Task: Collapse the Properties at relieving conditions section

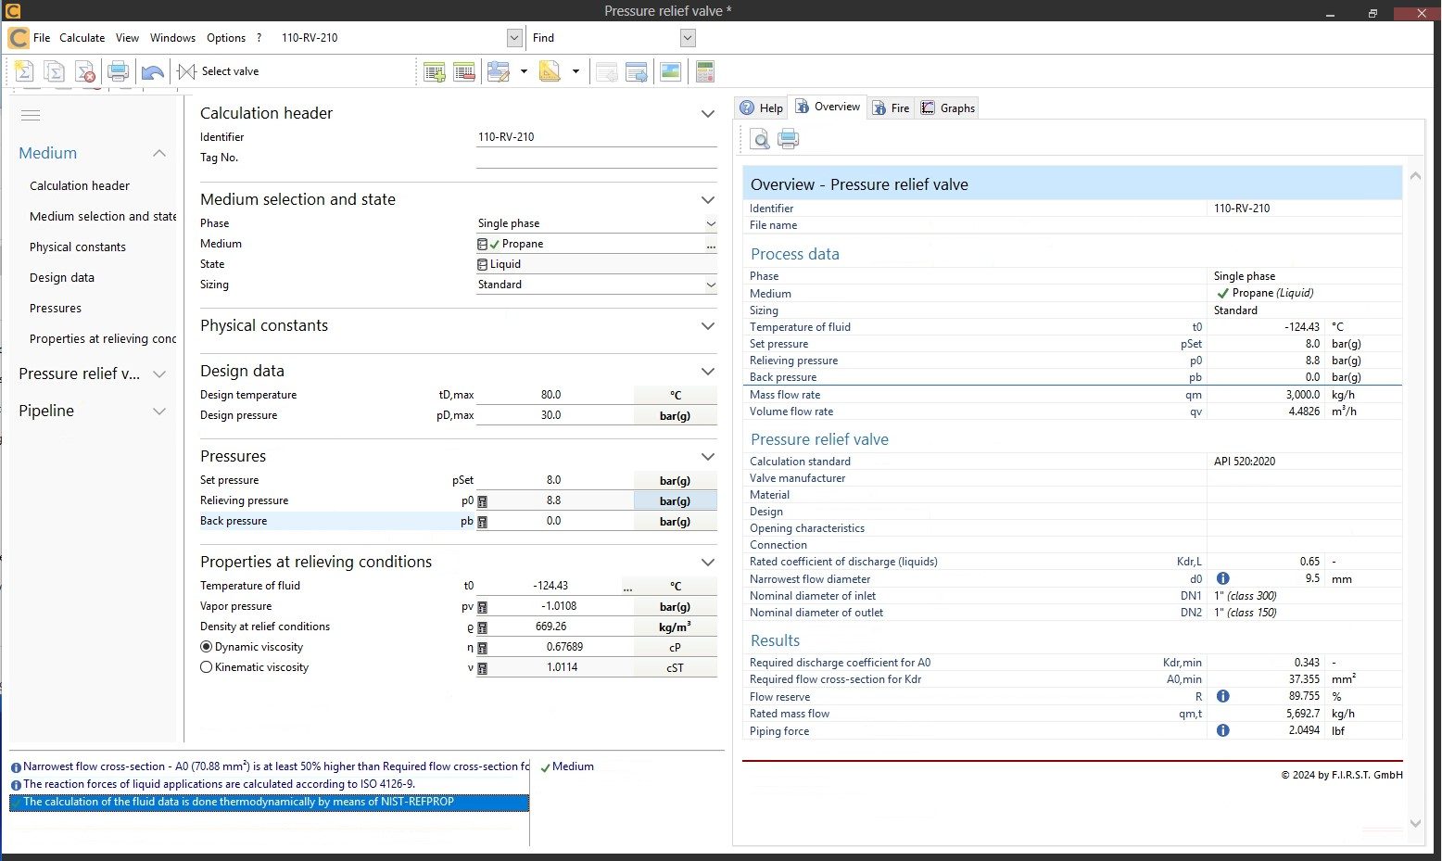Action: tap(708, 563)
